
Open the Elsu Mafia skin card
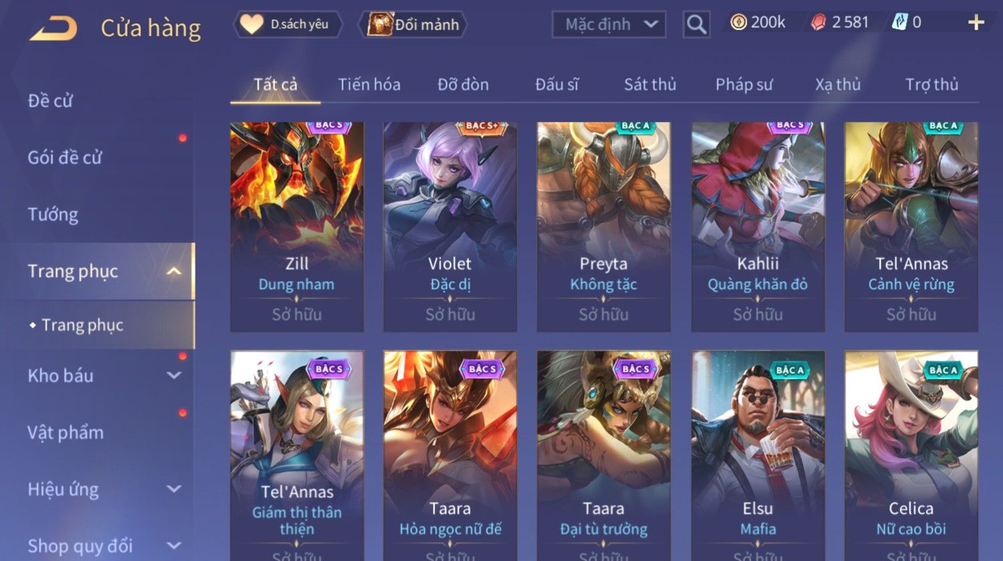point(758,456)
